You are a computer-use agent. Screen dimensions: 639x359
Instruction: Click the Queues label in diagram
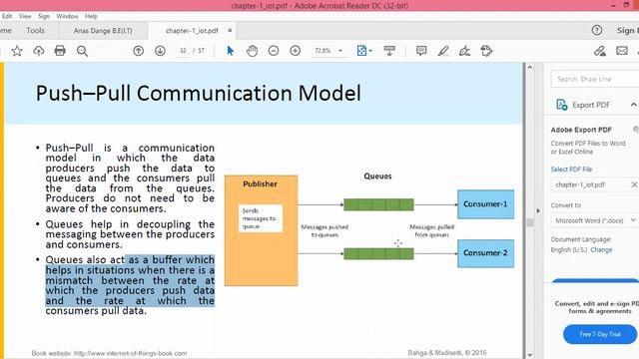[x=377, y=177]
